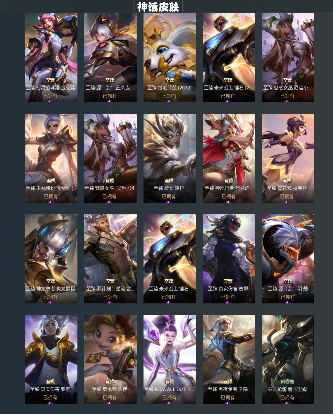Image resolution: width=333 pixels, height=414 pixels.
Task: Open the 至臻 幻灵战斗猫 金克丝 skin artwork
Action: 51,58
